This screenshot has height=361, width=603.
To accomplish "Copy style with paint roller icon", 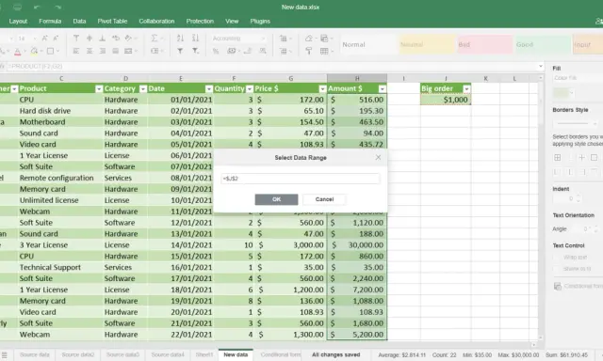I will point(308,51).
